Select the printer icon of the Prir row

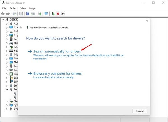point(11,70)
